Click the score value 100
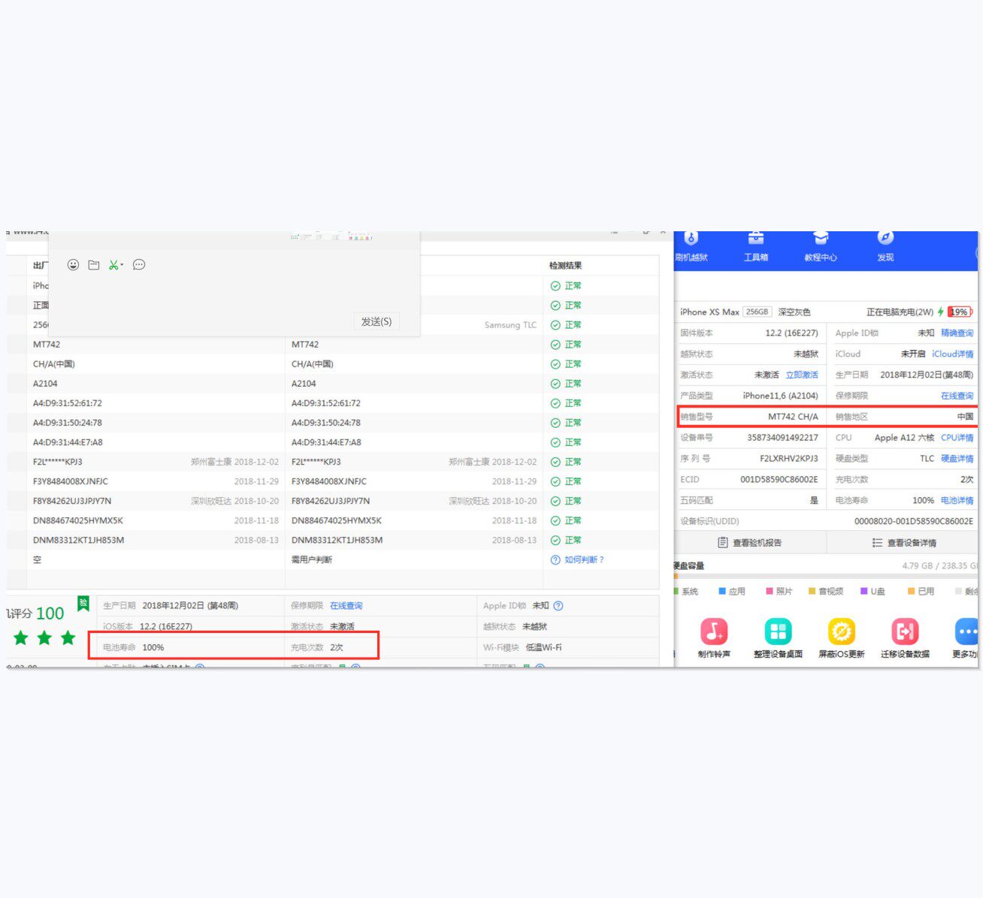 pos(50,613)
